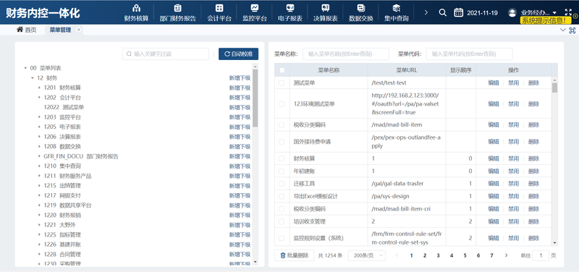Viewport: 579px width, 272px height.
Task: Click the next page arrow
Action: click(506, 255)
